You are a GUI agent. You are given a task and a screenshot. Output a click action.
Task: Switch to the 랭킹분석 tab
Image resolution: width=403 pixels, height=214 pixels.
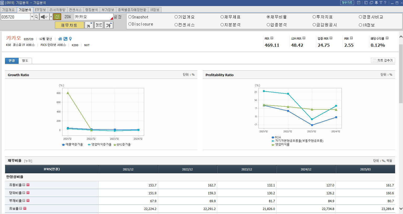click(91, 10)
